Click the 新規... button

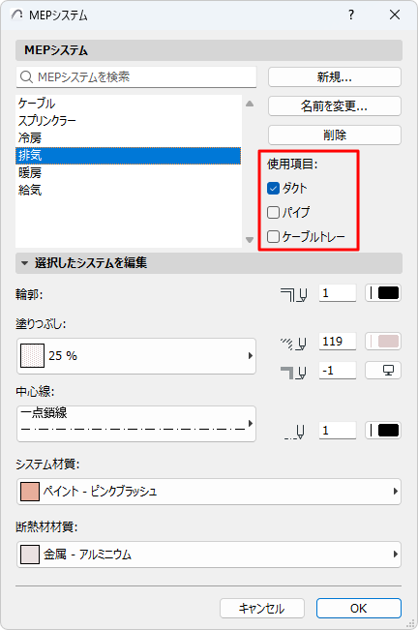335,76
